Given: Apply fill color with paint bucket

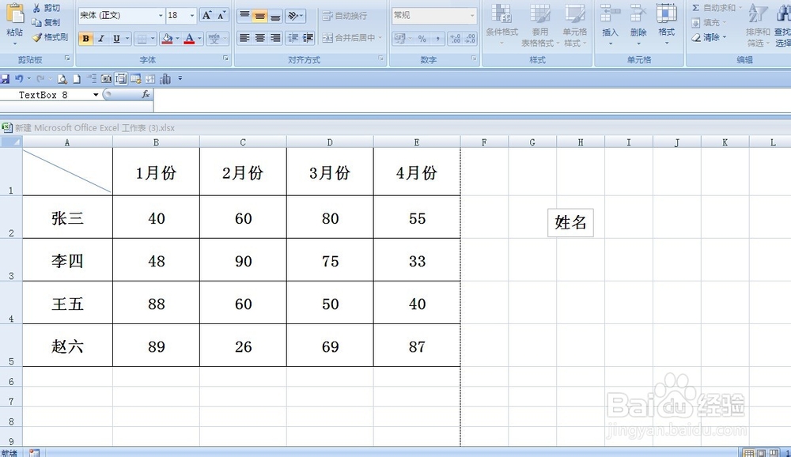Looking at the screenshot, I should [167, 38].
